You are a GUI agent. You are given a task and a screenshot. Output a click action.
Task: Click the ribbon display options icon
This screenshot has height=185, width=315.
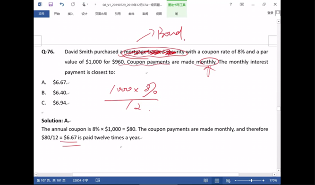point(242,4)
